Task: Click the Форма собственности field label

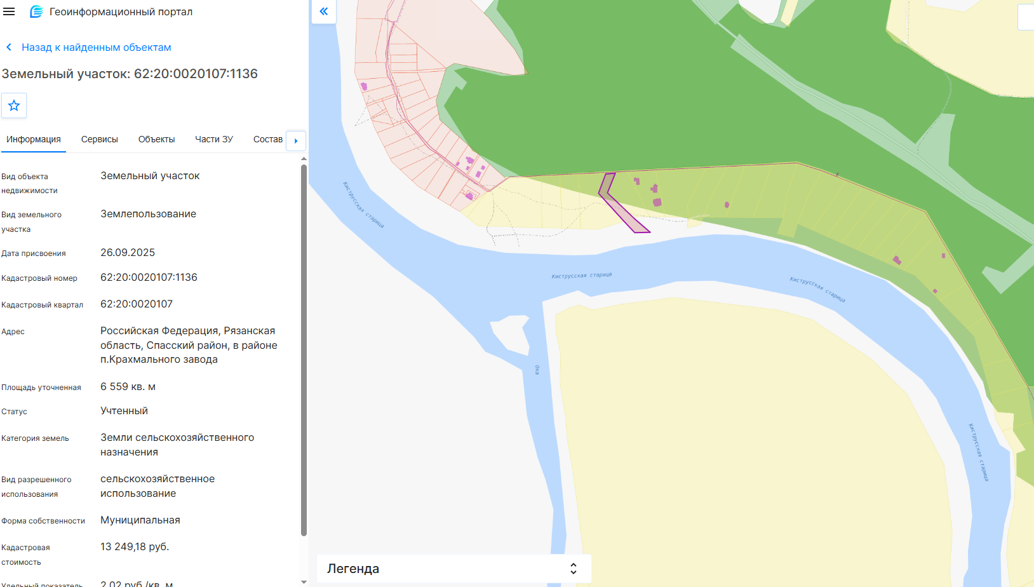Action: 43,521
